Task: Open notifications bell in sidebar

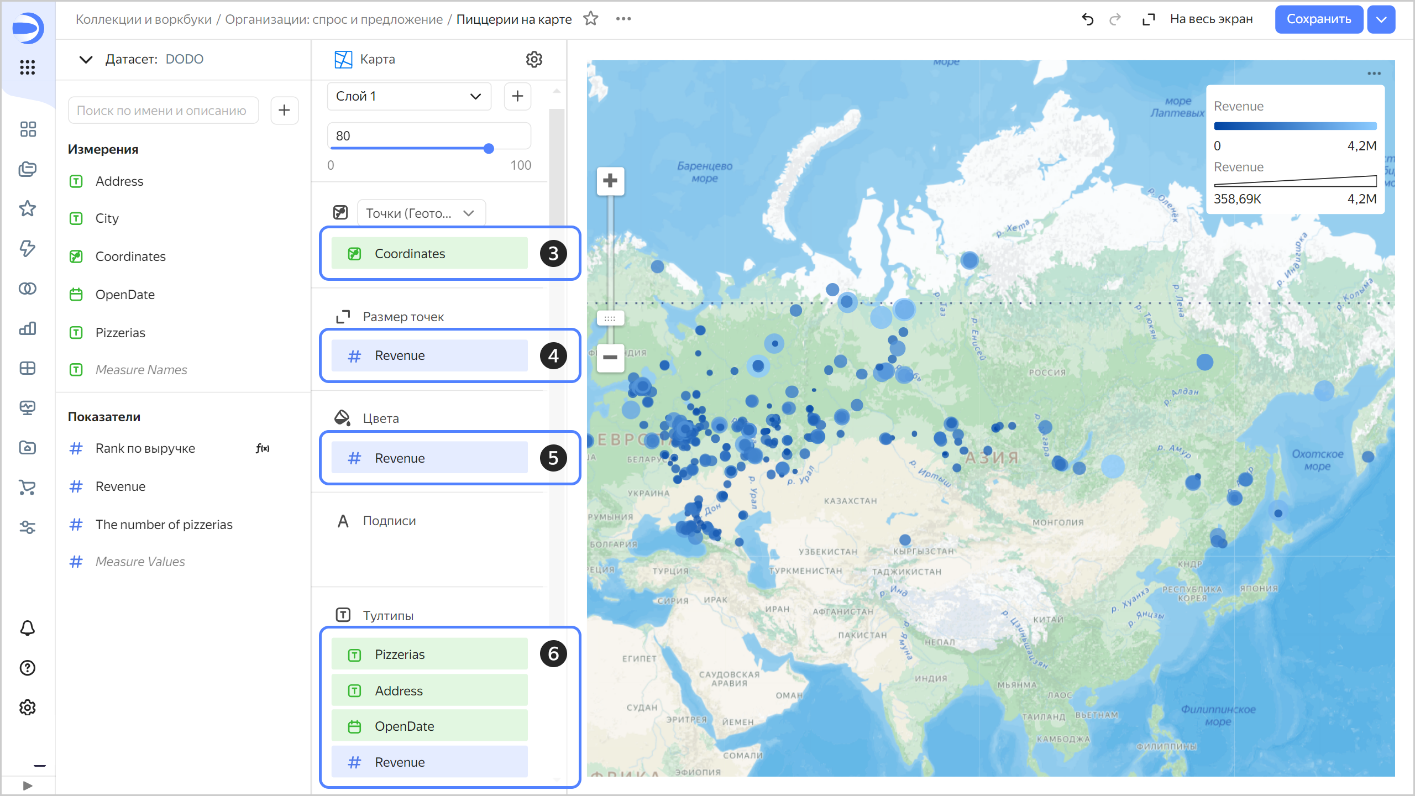Action: (x=28, y=628)
